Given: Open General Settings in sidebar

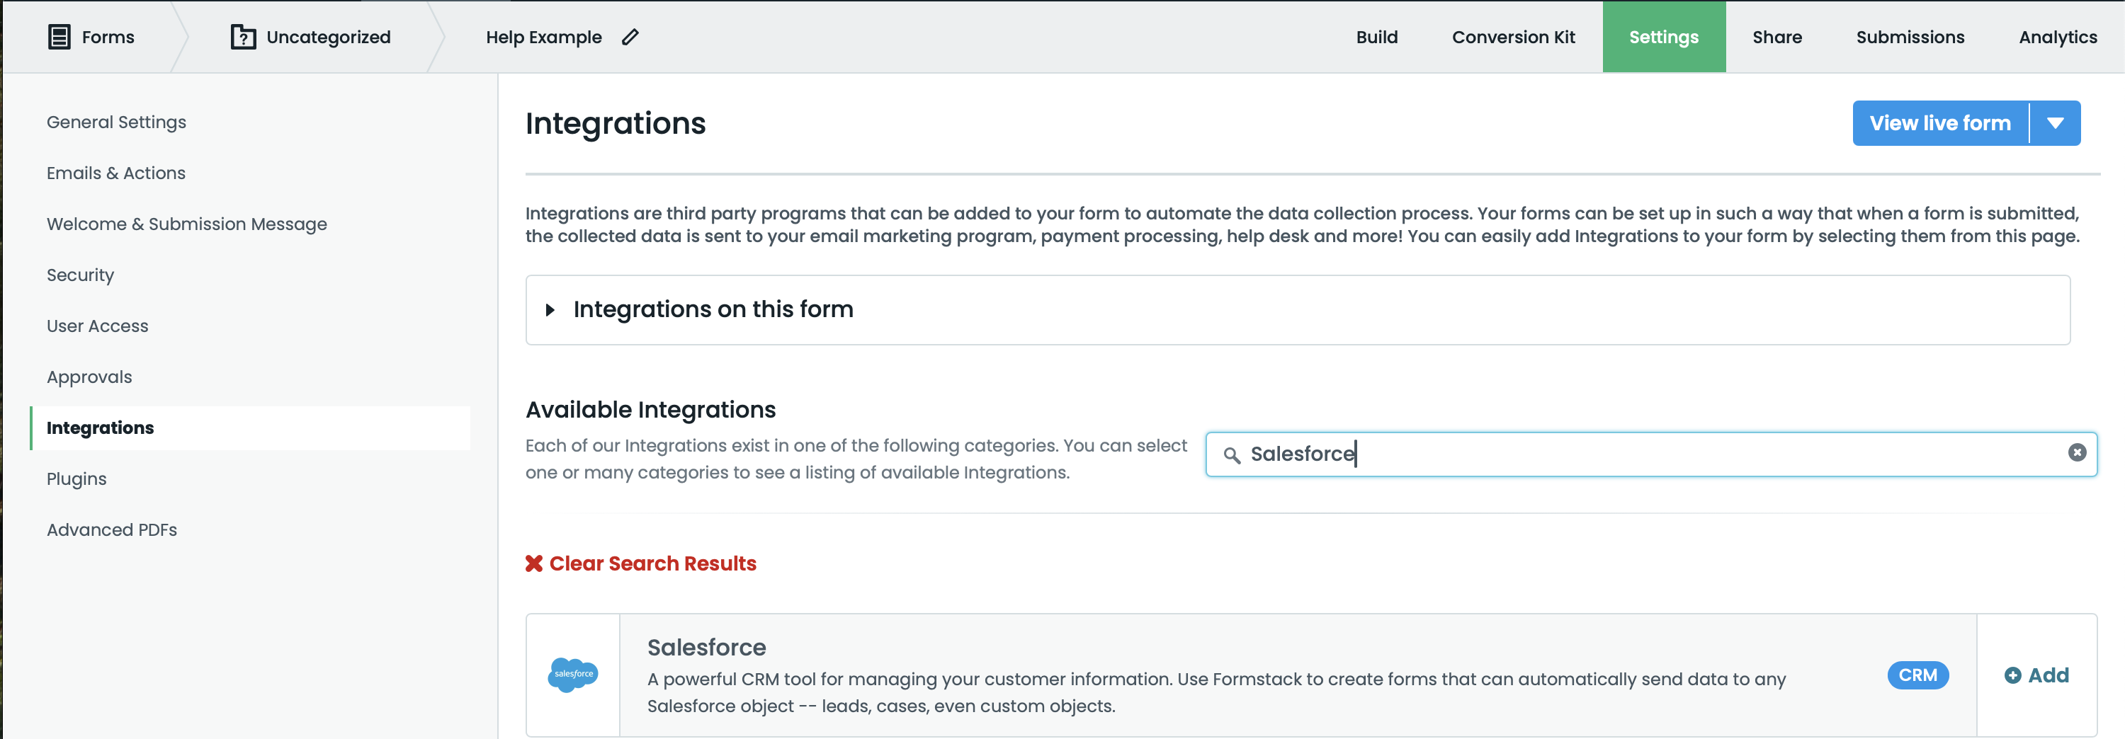Looking at the screenshot, I should click(116, 122).
